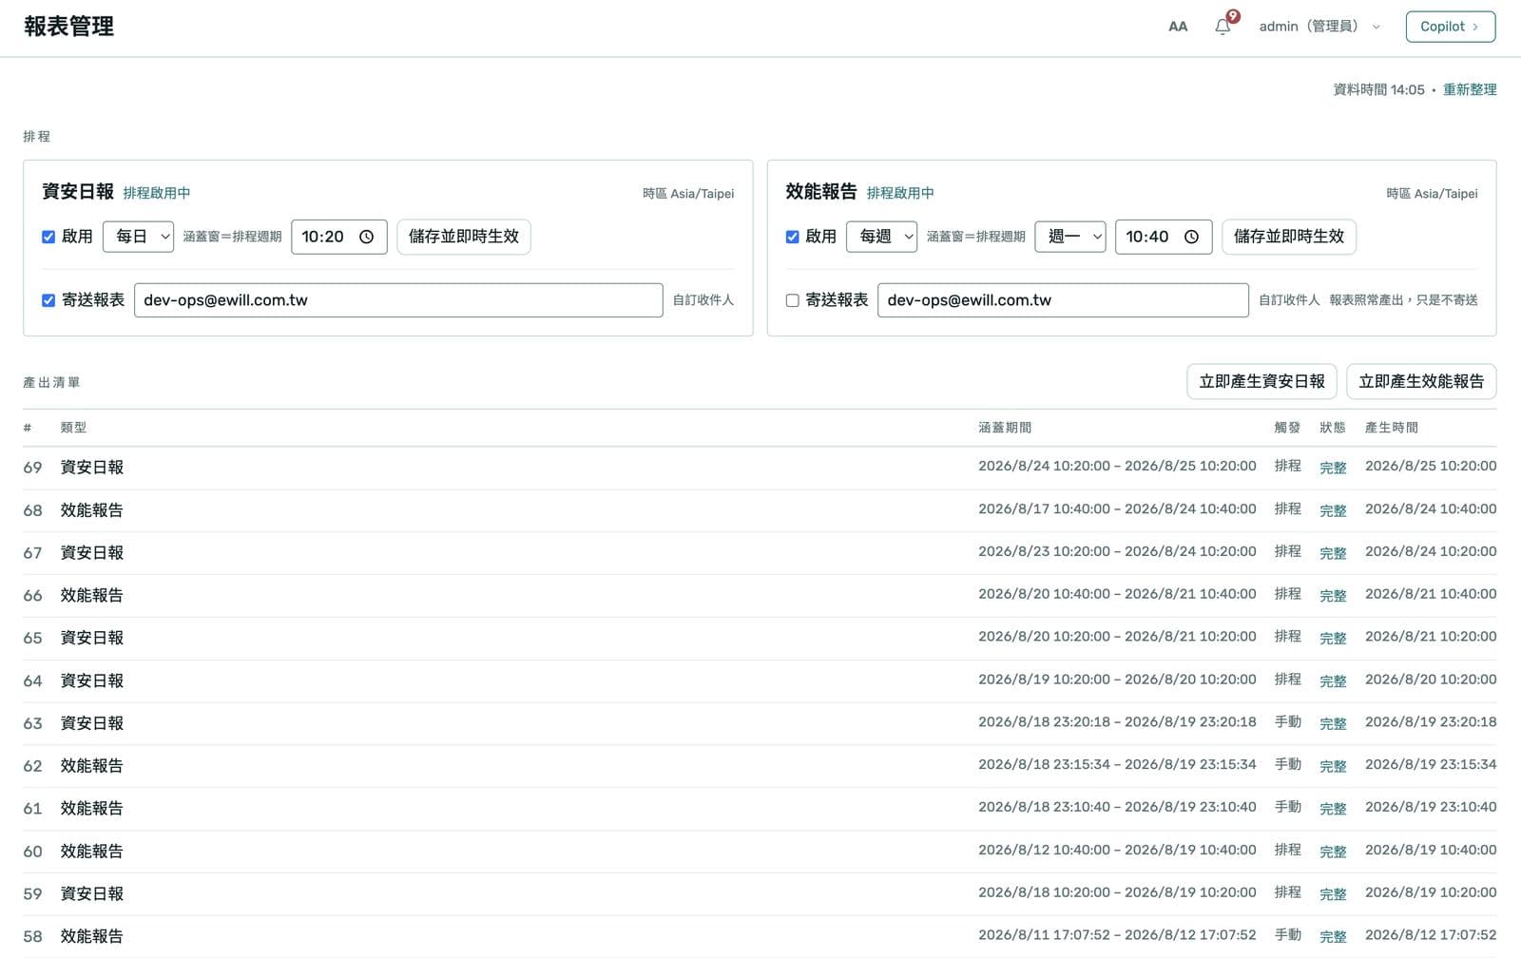The height and width of the screenshot is (958, 1521).
Task: Click 產生時間 column header
Action: (1392, 428)
